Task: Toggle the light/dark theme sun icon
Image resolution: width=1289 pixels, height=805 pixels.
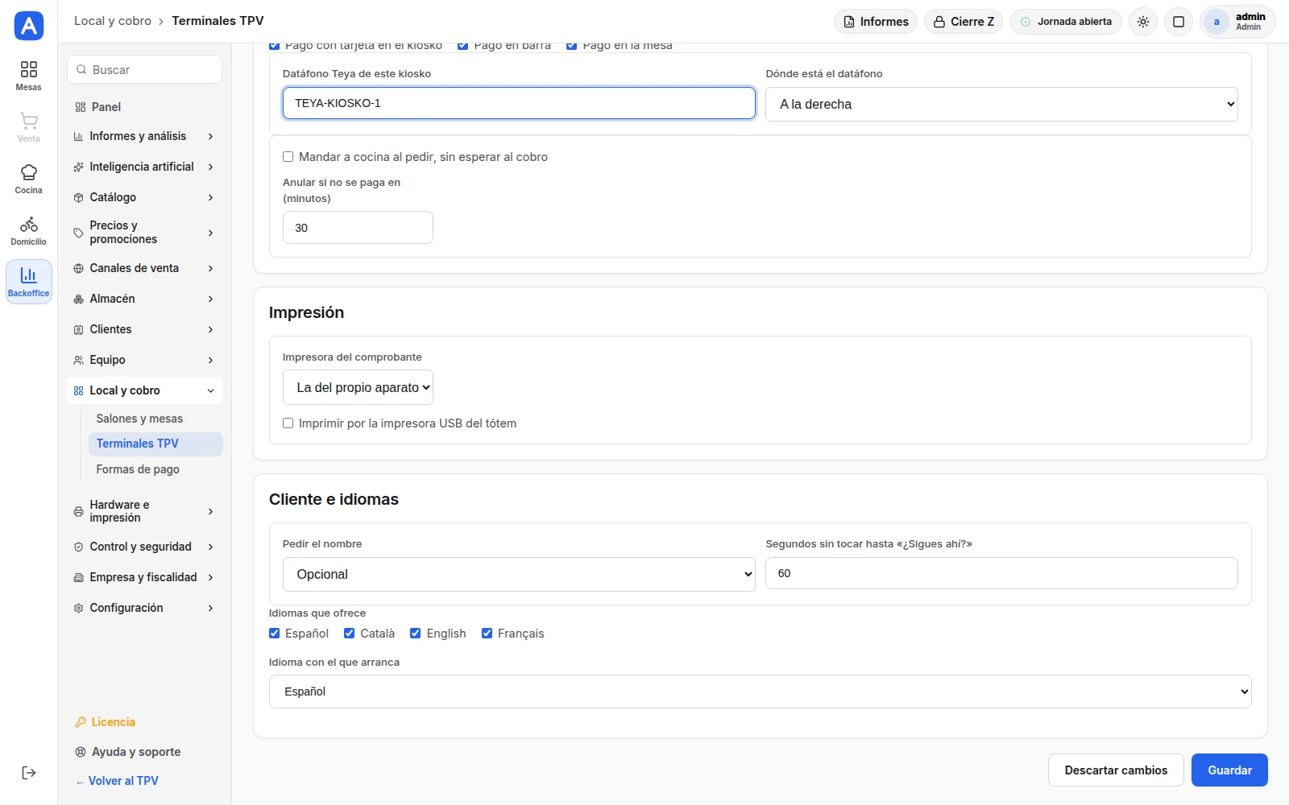Action: (x=1143, y=22)
